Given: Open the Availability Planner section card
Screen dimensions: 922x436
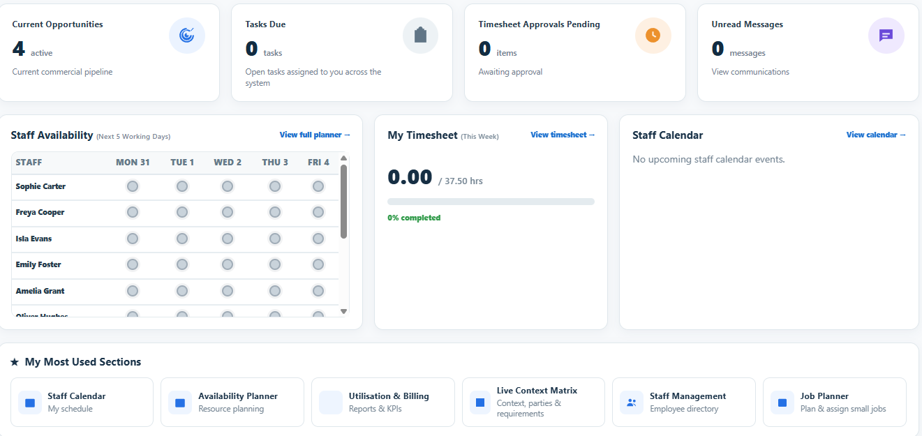Looking at the screenshot, I should [x=232, y=402].
